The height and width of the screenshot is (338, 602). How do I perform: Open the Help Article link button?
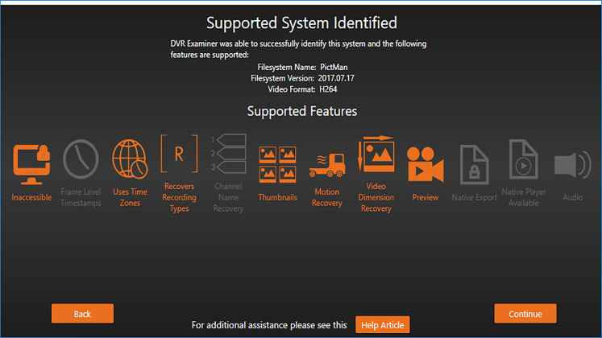pos(383,325)
